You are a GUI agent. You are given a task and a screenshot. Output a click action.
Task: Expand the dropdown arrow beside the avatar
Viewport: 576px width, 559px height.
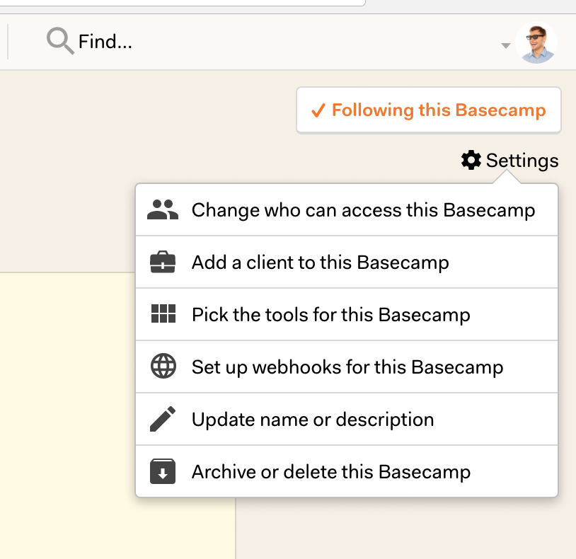point(506,45)
